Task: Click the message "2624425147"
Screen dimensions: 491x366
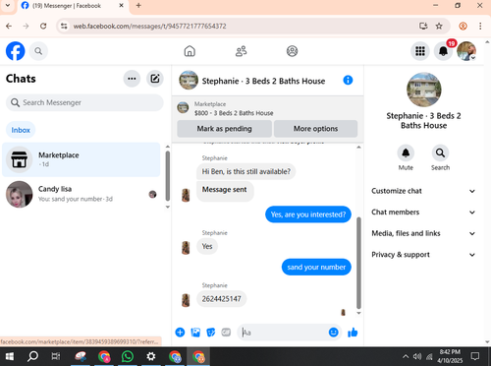Action: [x=221, y=299]
